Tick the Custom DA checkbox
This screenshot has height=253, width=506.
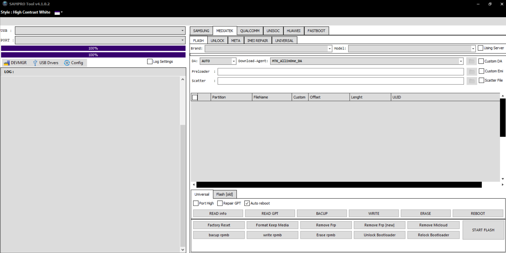click(x=481, y=61)
